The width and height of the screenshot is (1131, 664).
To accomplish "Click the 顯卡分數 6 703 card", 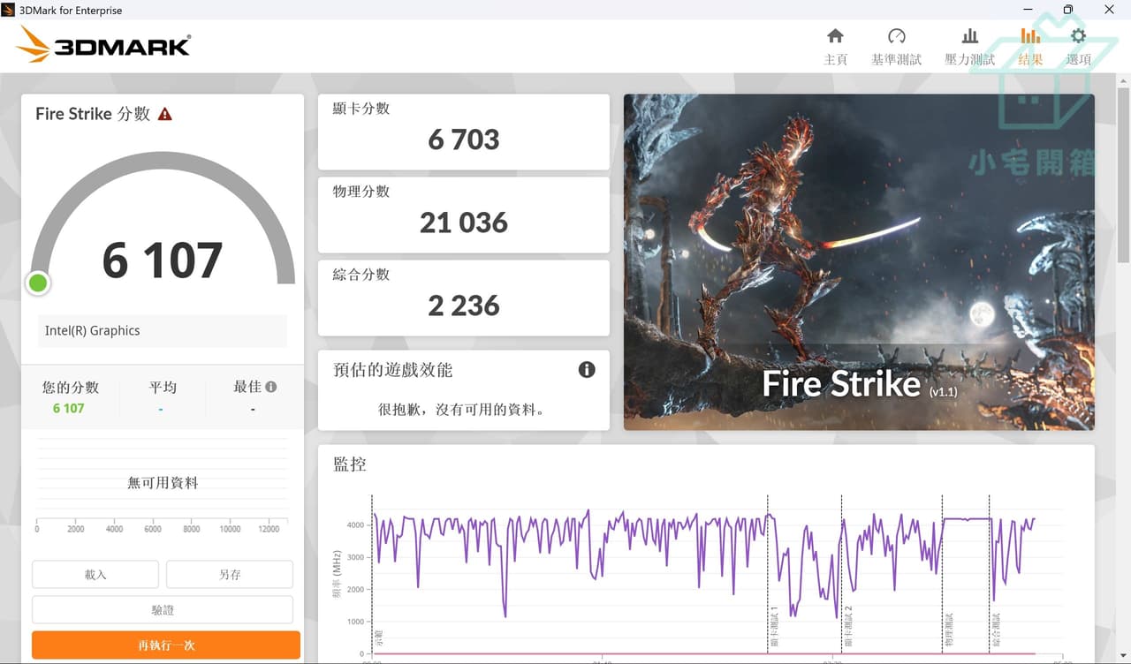I will click(x=464, y=132).
